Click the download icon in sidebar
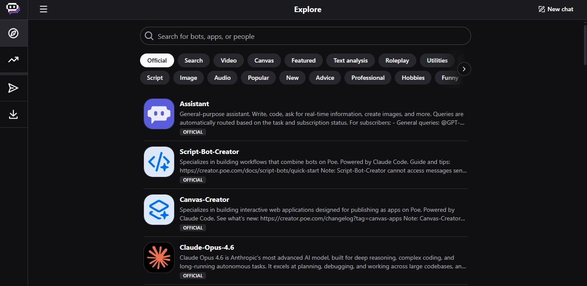Image resolution: width=587 pixels, height=286 pixels. pyautogui.click(x=13, y=114)
